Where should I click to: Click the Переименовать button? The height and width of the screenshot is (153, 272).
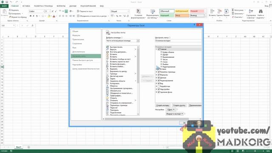(195, 105)
